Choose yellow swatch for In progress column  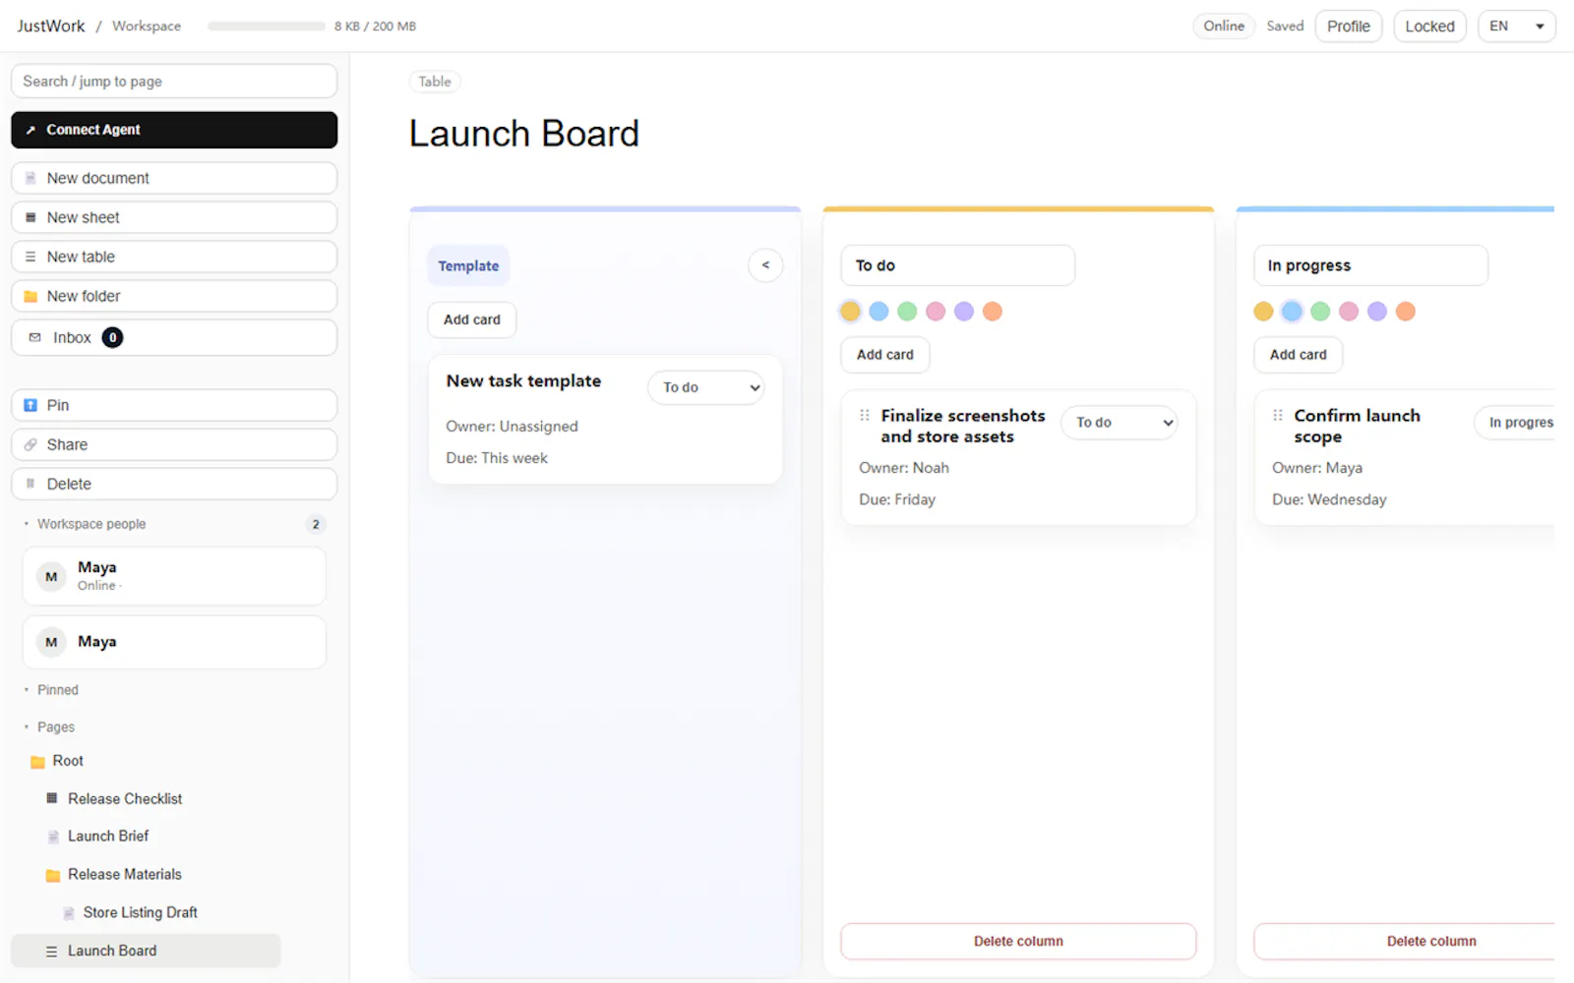[1264, 312]
